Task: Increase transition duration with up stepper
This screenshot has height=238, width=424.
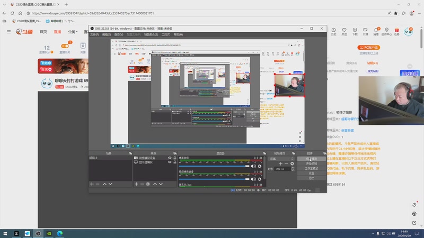Action: (x=293, y=168)
